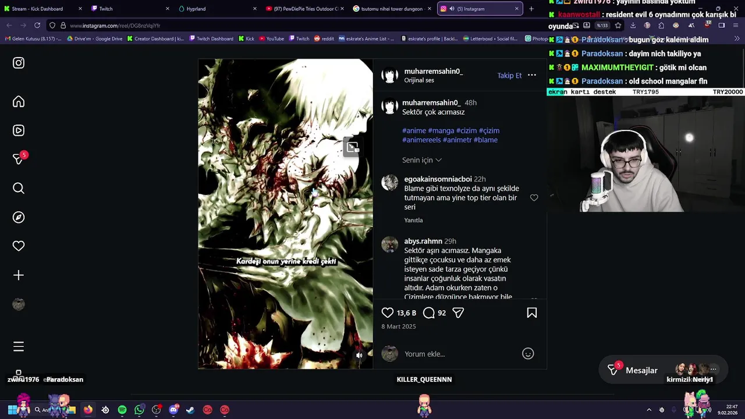Open the 'Creator Dashboard' bookmark
745x419 pixels.
tap(155, 39)
